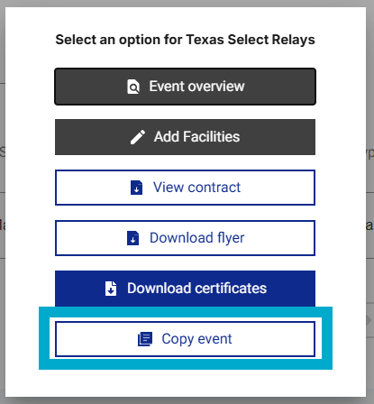Click the 'Copy event' label text

click(196, 339)
